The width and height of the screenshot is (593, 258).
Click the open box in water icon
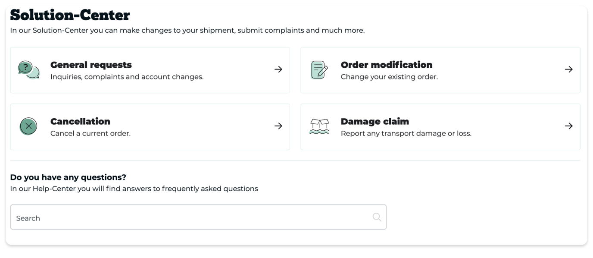pos(319,126)
